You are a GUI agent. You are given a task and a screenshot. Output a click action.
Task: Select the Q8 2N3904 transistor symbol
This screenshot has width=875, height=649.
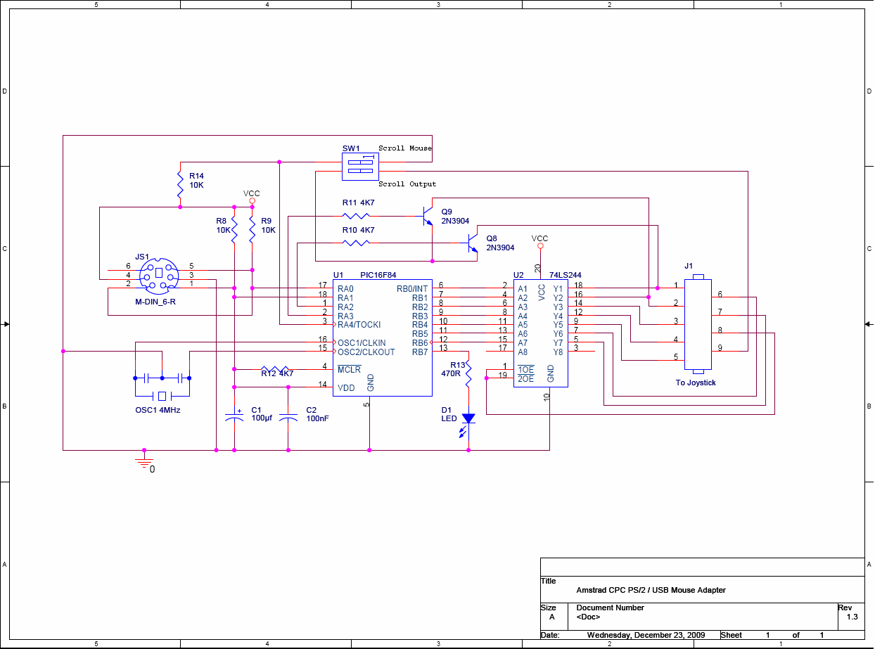pos(473,243)
